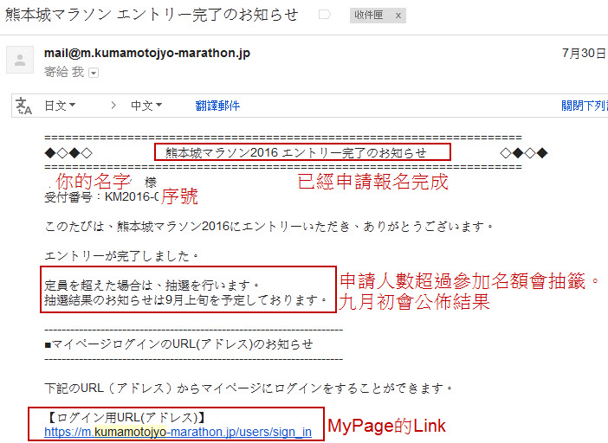
Task: Click subject 熊本城マラソン エントリー完了のお知らせ
Action: point(152,15)
